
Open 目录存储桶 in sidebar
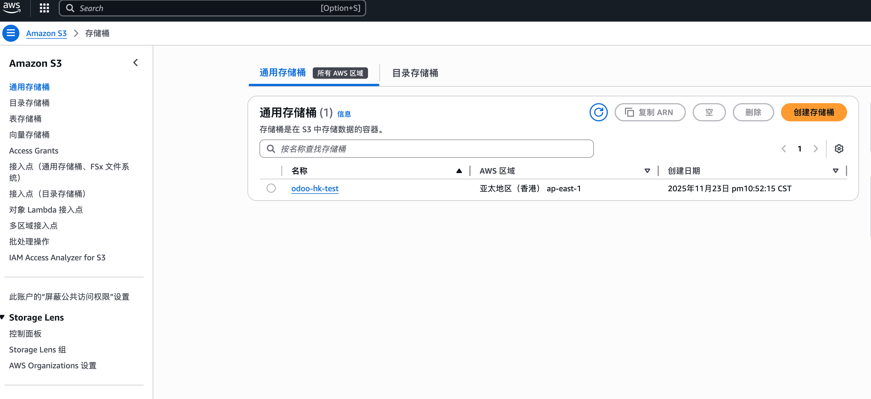[29, 103]
